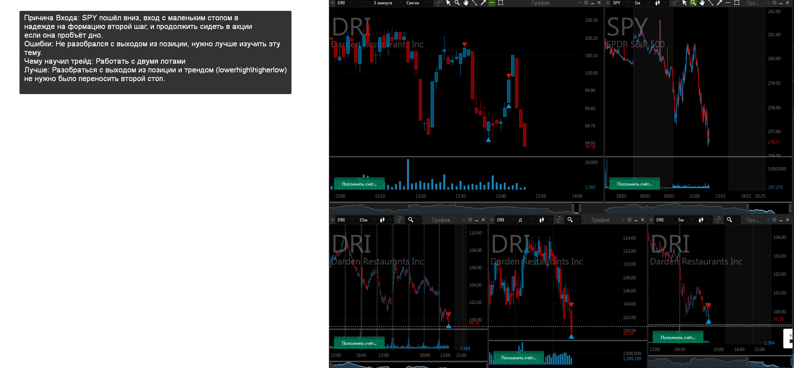Image resolution: width=794 pixels, height=368 pixels.
Task: Click 'График' title of DRI 15м panel
Action: tap(441, 220)
